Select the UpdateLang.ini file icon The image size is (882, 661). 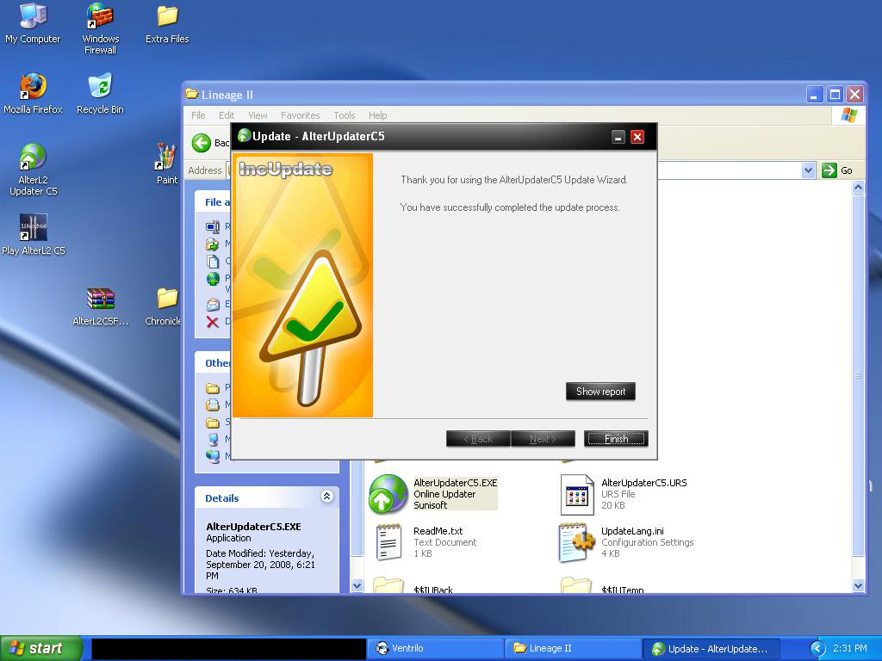point(576,542)
